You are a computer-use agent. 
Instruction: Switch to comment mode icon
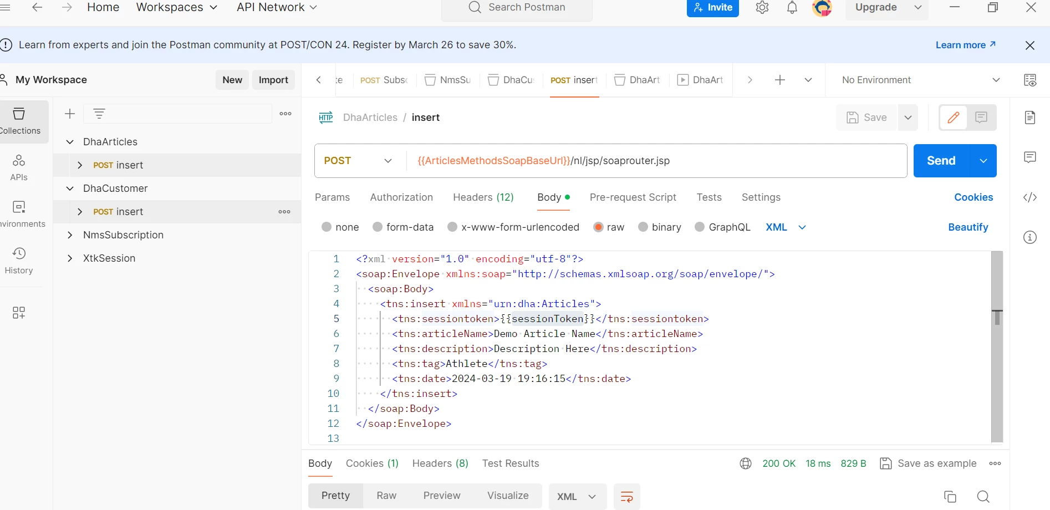[981, 118]
